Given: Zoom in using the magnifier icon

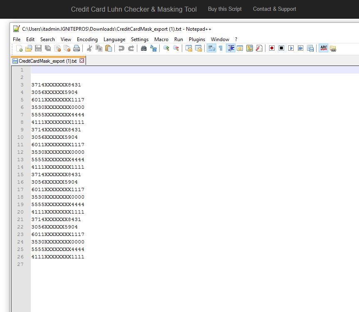Looking at the screenshot, I should (166, 48).
